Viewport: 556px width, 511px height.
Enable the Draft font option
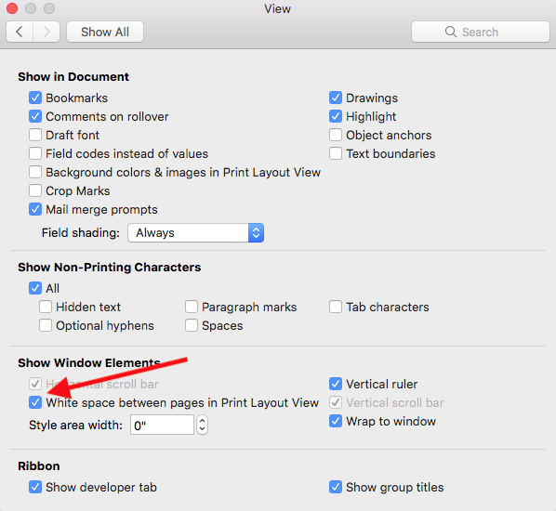tap(35, 135)
